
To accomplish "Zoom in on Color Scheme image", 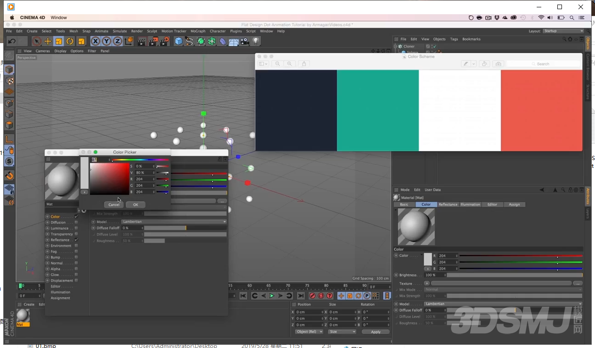I will coord(289,64).
